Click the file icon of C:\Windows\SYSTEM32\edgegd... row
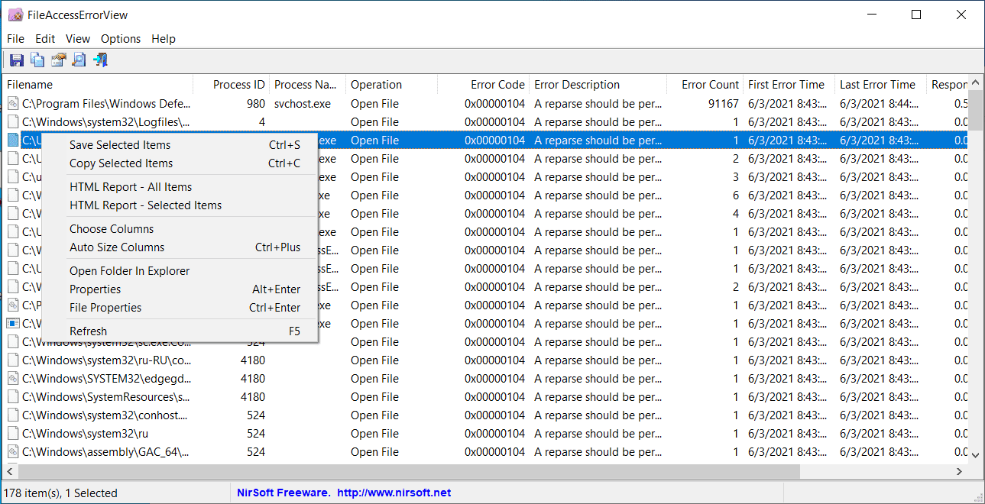This screenshot has width=985, height=504. click(12, 379)
